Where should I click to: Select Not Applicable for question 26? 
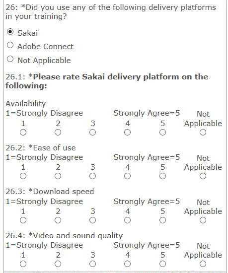point(10,59)
